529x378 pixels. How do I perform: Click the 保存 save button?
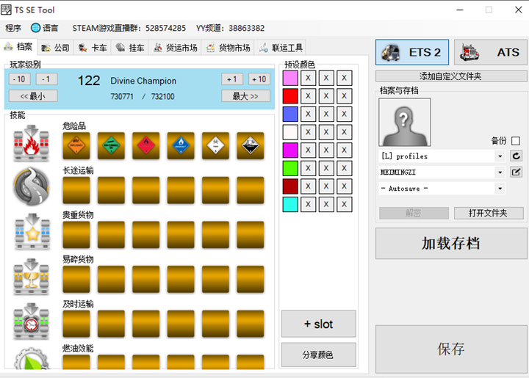[451, 349]
